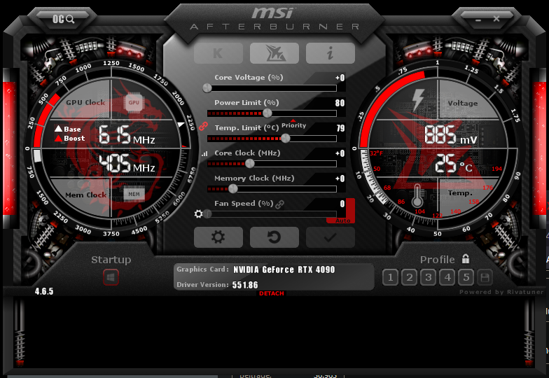Click the 25 °C temperature reading

tap(454, 164)
